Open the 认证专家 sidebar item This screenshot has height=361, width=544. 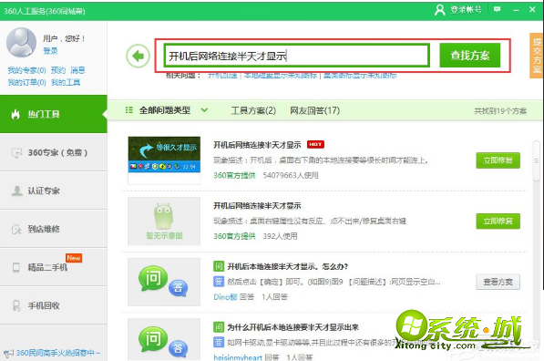pyautogui.click(x=54, y=191)
